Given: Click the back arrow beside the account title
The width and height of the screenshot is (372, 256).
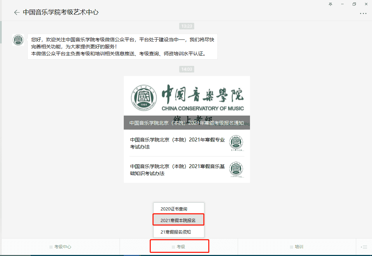Looking at the screenshot, I should (16, 13).
